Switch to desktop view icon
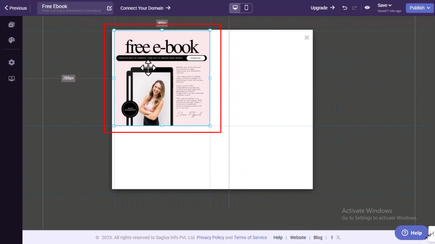 click(x=235, y=8)
